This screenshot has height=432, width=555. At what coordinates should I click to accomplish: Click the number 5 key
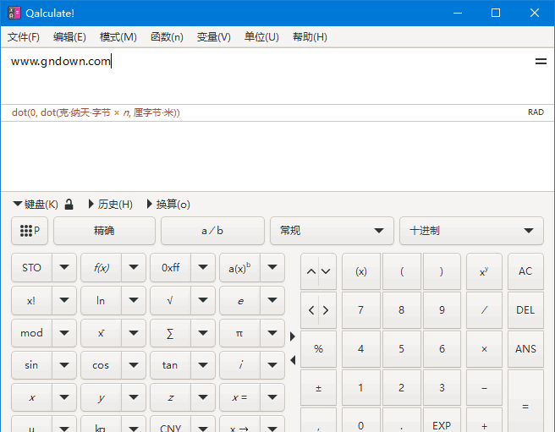tap(401, 349)
